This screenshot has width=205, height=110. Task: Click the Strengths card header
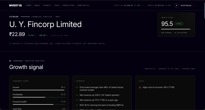[80, 81]
